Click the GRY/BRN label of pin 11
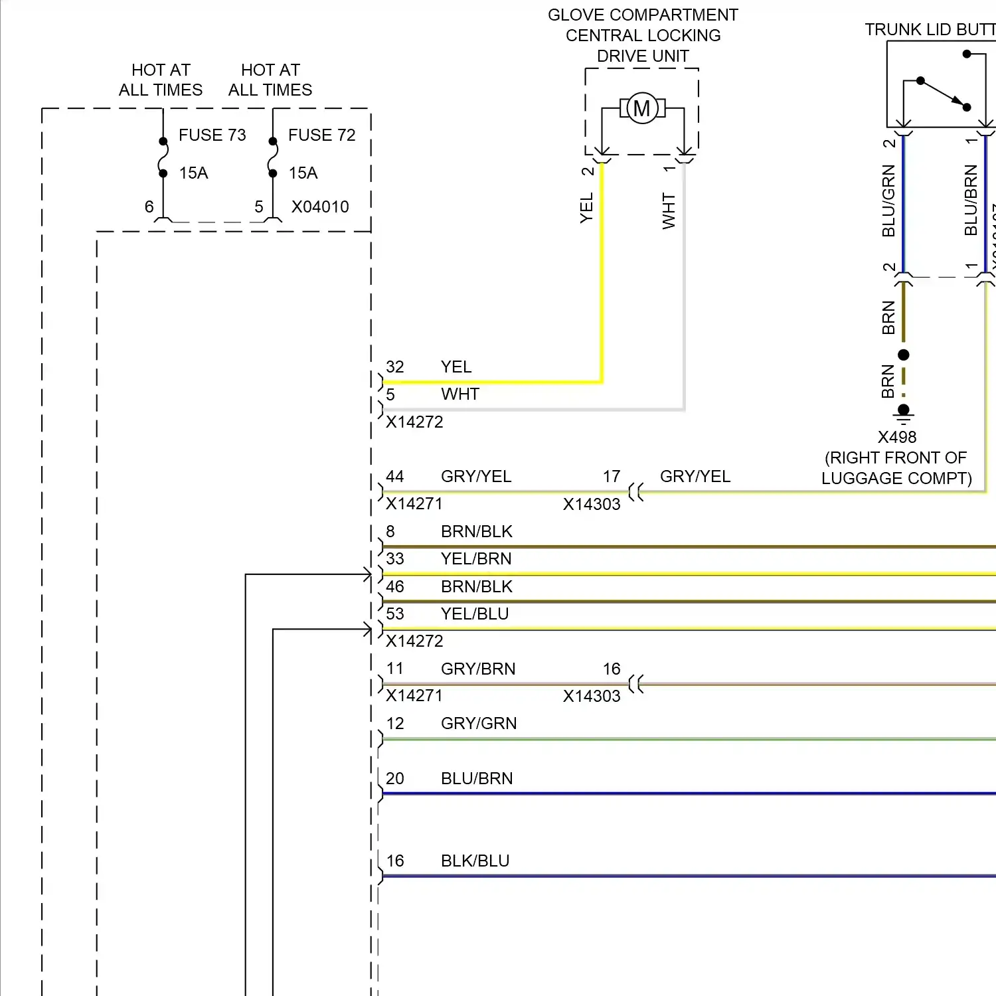The height and width of the screenshot is (996, 996). click(478, 669)
